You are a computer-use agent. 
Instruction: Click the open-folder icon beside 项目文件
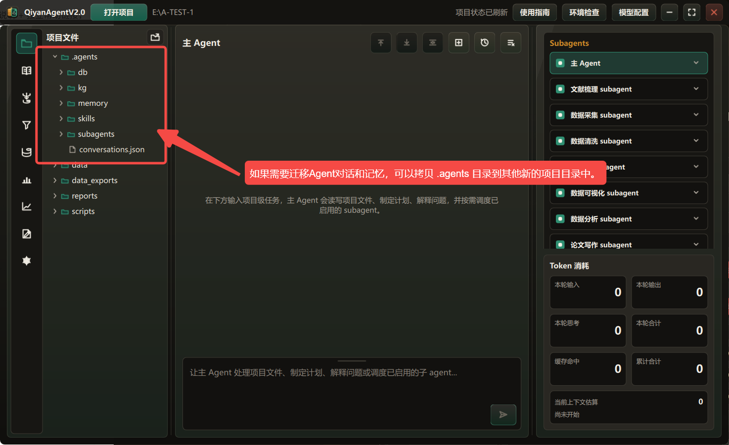(155, 37)
